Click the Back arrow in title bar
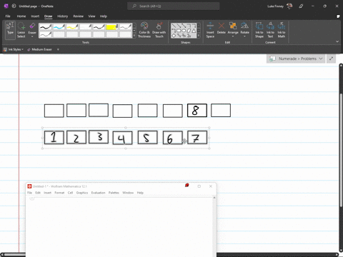 point(14,6)
